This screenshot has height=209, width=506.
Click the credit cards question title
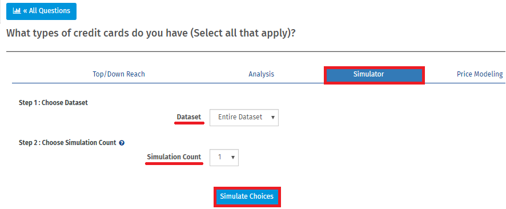coord(151,33)
